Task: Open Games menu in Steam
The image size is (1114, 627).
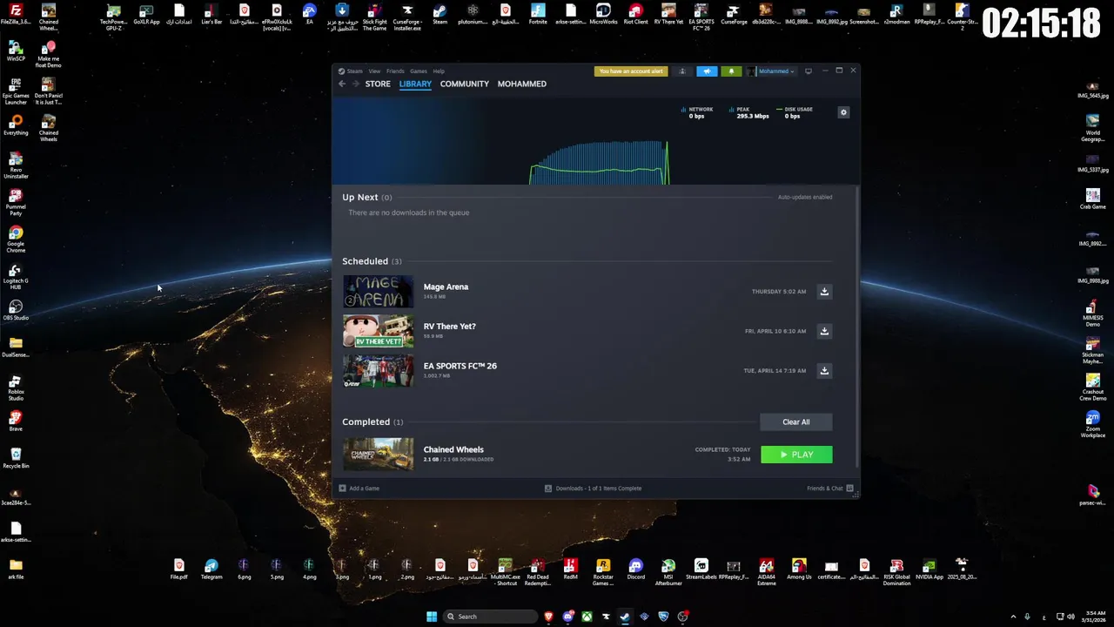Action: pyautogui.click(x=419, y=71)
